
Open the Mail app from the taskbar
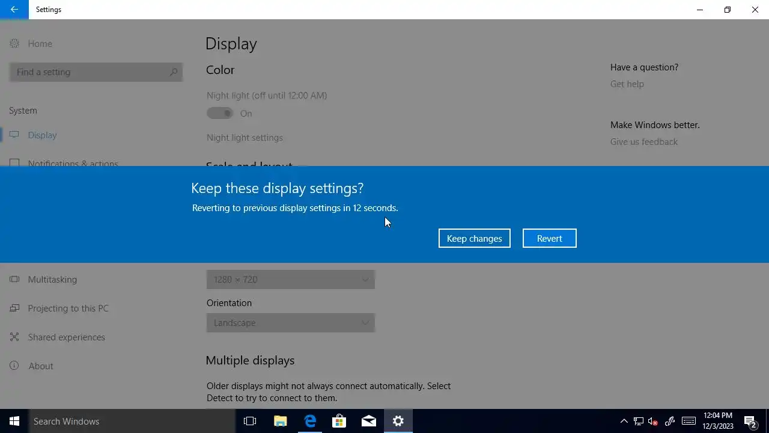click(368, 421)
